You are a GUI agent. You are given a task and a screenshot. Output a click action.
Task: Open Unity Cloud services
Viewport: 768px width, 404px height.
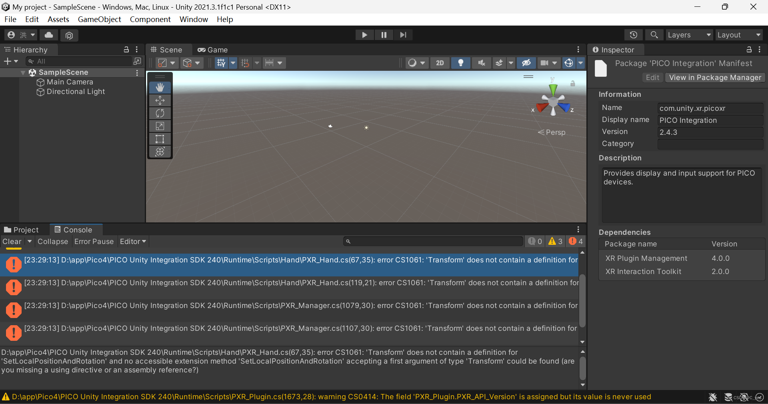[x=48, y=35]
